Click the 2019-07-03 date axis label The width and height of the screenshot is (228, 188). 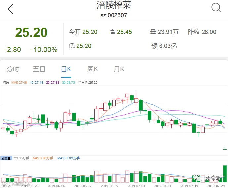pyautogui.click(x=136, y=186)
